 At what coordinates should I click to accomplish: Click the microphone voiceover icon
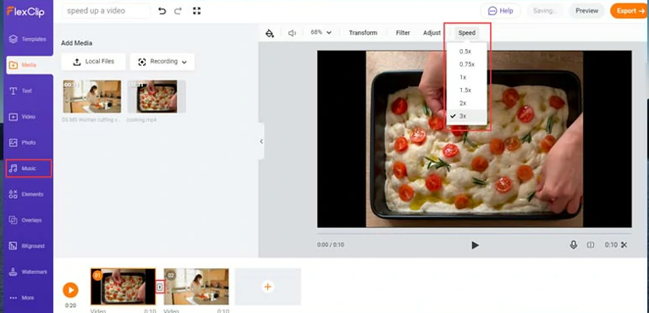click(573, 244)
